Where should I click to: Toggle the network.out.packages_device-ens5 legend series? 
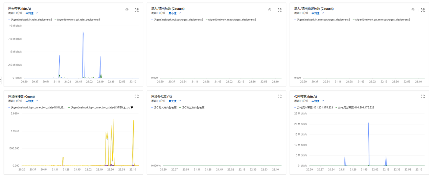(177, 20)
